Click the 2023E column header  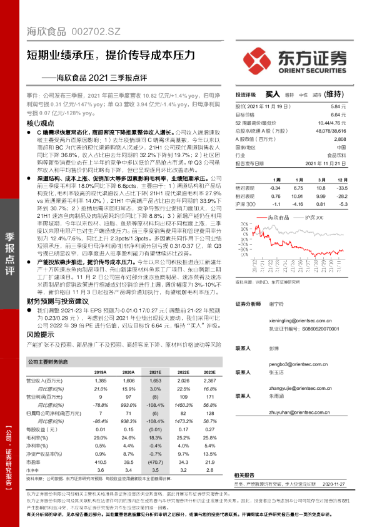click(x=210, y=372)
